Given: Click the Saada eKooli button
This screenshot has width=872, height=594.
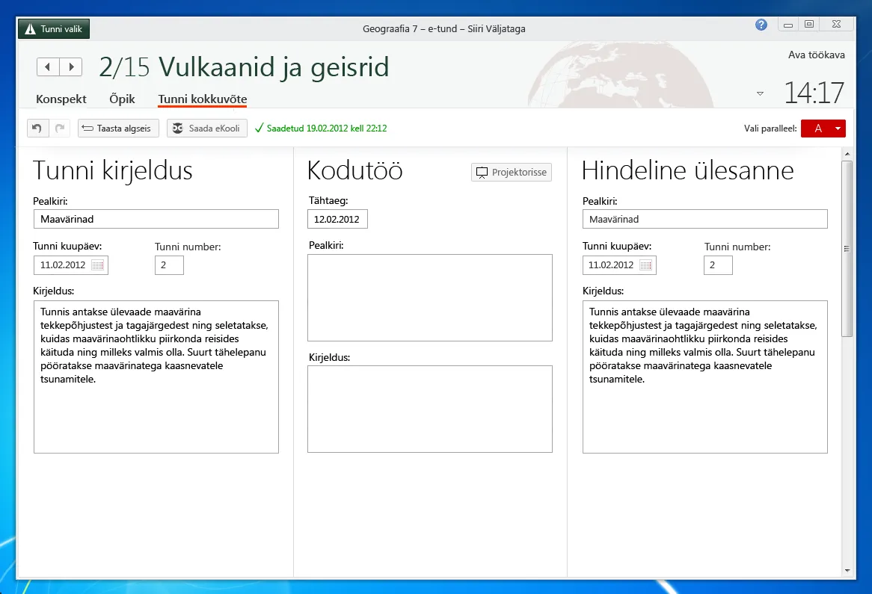Looking at the screenshot, I should [207, 129].
